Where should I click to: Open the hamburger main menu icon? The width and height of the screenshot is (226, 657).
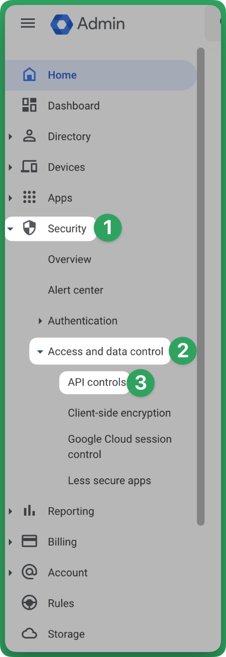click(x=28, y=23)
